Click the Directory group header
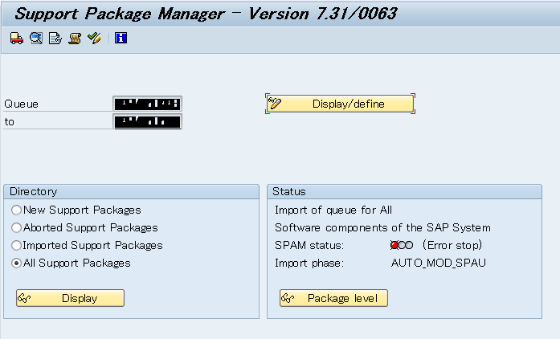Image resolution: width=560 pixels, height=339 pixels. 132,191
